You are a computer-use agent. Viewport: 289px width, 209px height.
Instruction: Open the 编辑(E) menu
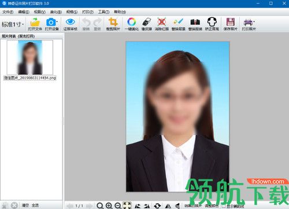(x=24, y=12)
